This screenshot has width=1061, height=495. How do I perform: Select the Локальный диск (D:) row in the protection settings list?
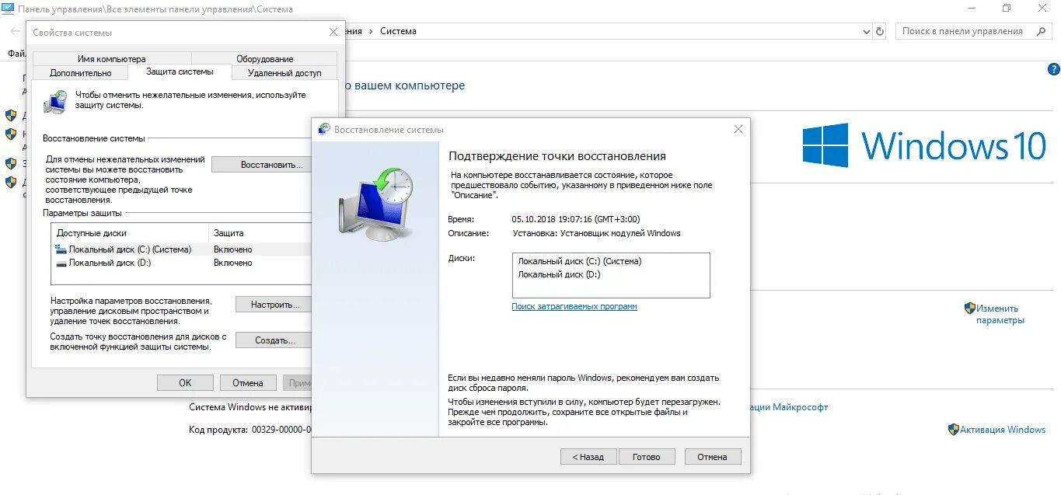click(180, 263)
